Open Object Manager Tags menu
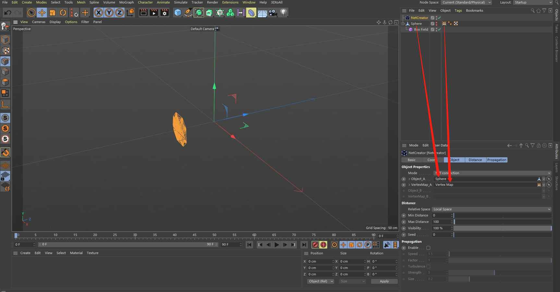This screenshot has width=560, height=292. (458, 10)
